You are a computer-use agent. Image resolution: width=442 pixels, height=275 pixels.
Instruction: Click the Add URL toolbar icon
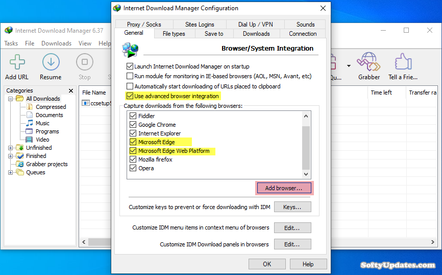(17, 62)
